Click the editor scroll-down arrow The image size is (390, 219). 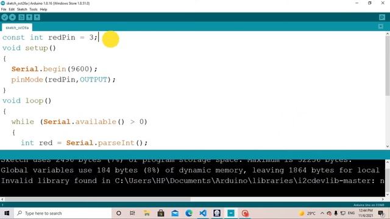tap(388, 147)
